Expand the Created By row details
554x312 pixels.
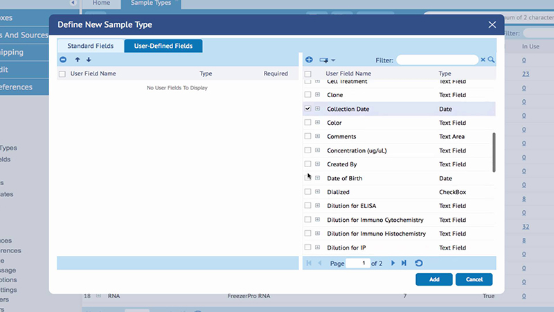pyautogui.click(x=318, y=164)
